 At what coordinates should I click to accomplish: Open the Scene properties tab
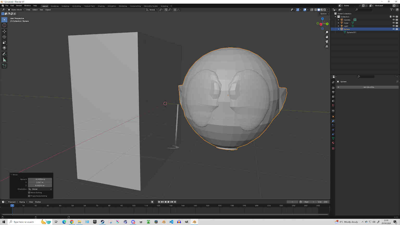pos(333,101)
